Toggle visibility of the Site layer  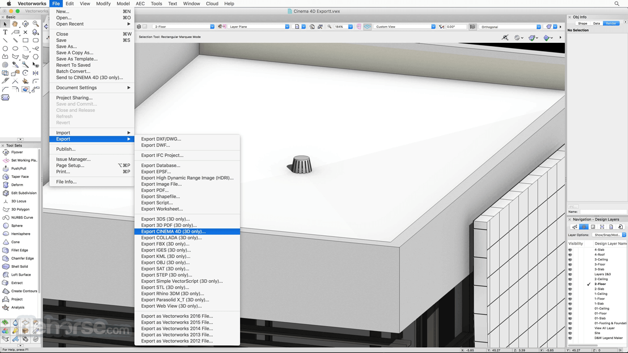click(570, 332)
